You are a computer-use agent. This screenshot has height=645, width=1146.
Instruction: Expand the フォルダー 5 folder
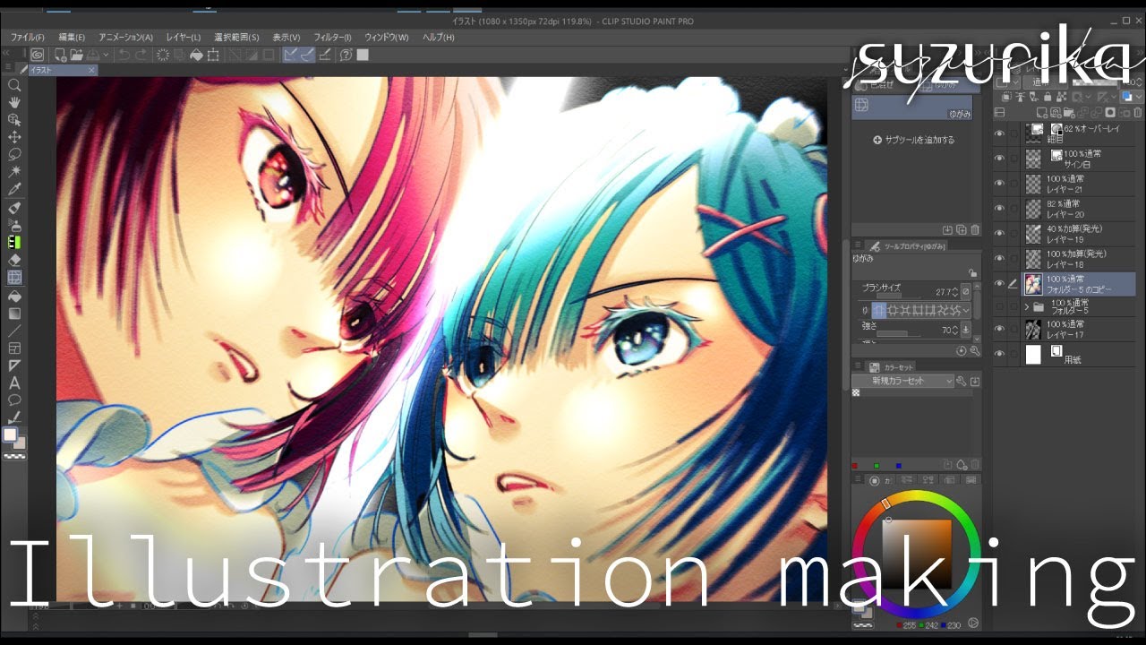point(1027,306)
